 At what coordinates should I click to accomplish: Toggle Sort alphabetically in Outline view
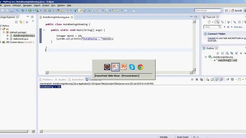pos(227,53)
